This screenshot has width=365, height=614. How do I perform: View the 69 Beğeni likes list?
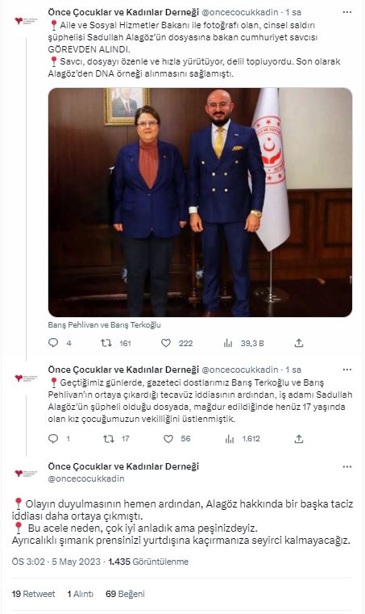coord(125,594)
